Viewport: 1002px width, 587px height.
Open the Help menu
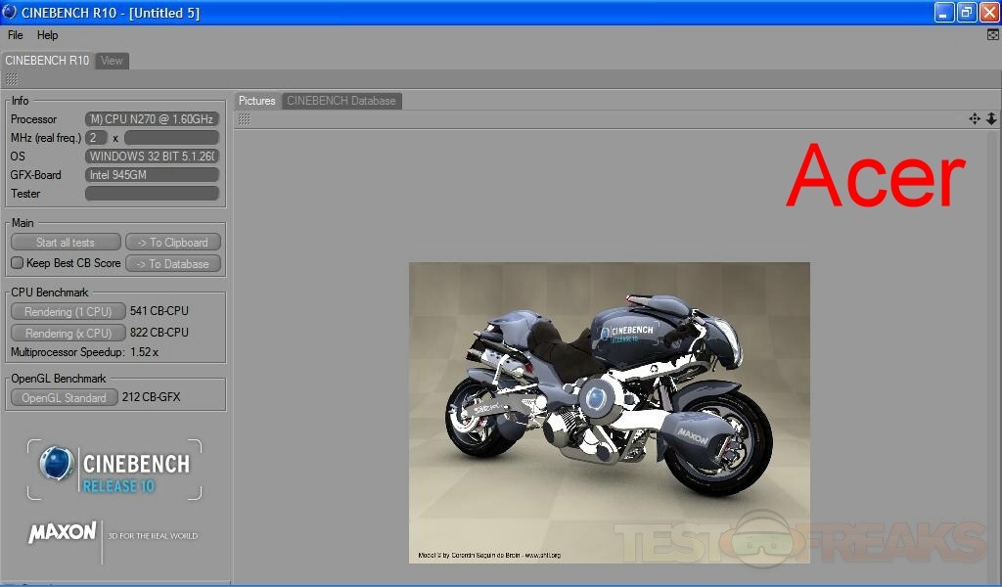(x=48, y=35)
